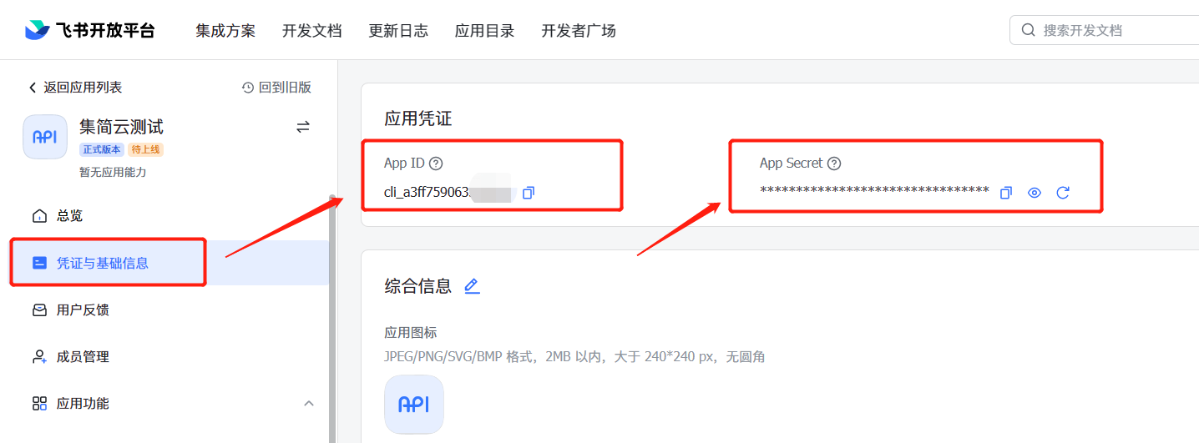Click the sidebar vertical scrollbar
This screenshot has height=443, width=1199.
click(x=332, y=317)
